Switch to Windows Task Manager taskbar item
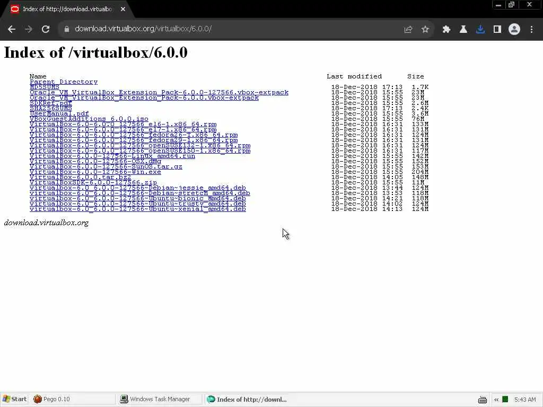 click(x=159, y=400)
